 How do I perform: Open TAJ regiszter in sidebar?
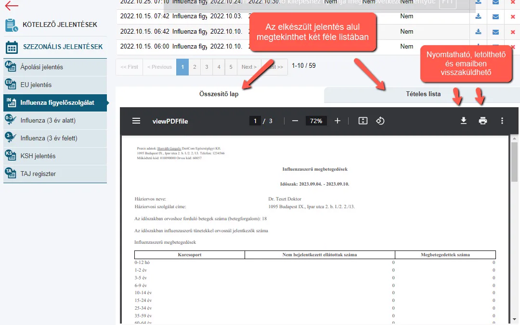pyautogui.click(x=55, y=174)
